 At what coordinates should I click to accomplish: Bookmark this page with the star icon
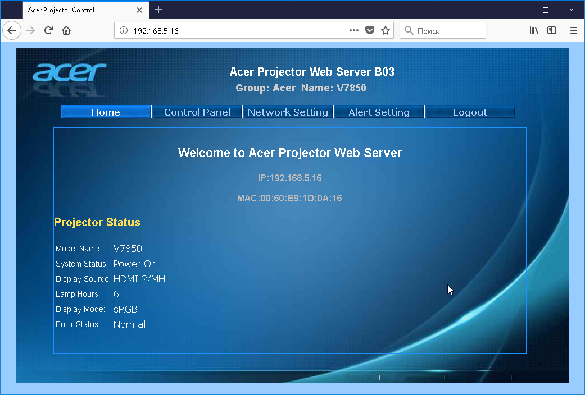(386, 30)
